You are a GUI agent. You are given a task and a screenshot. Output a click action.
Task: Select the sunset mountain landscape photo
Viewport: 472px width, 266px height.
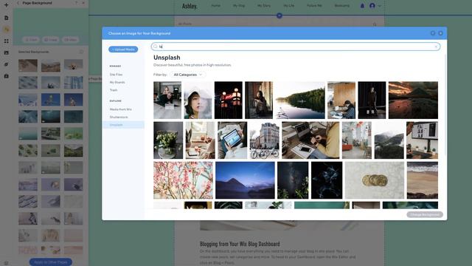pos(413,100)
